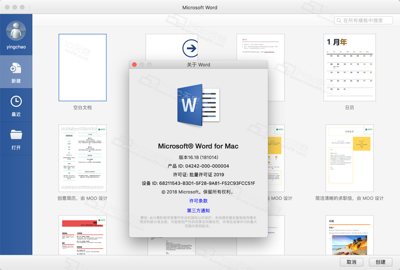This screenshot has width=400, height=270.
Task: Click the 简洁清晰的求职信，由 MOO 设计 caption
Action: tap(349, 198)
